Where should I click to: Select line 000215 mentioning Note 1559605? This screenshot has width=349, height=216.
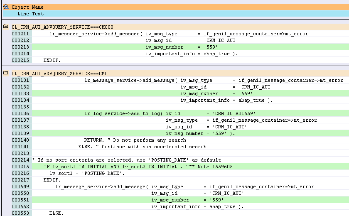click(x=190, y=167)
